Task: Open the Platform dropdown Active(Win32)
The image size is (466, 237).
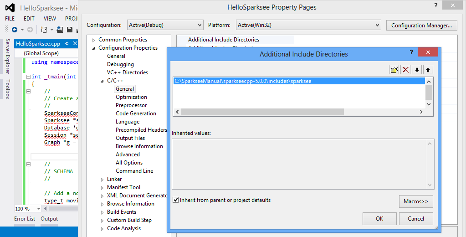Action: click(x=308, y=25)
